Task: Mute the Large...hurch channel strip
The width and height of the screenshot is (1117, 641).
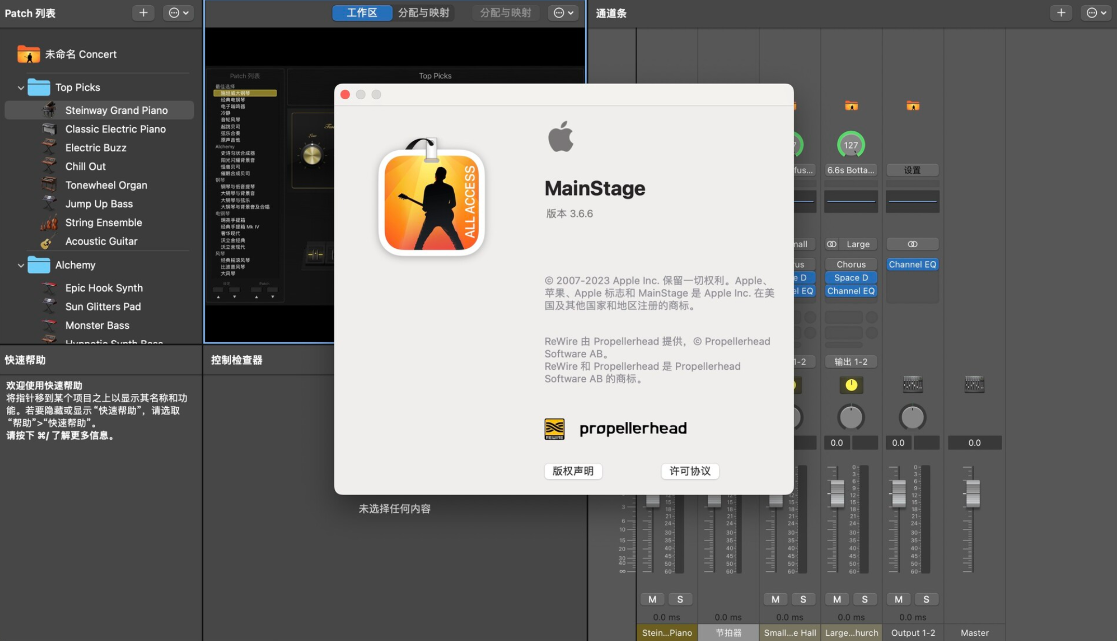Action: point(837,599)
